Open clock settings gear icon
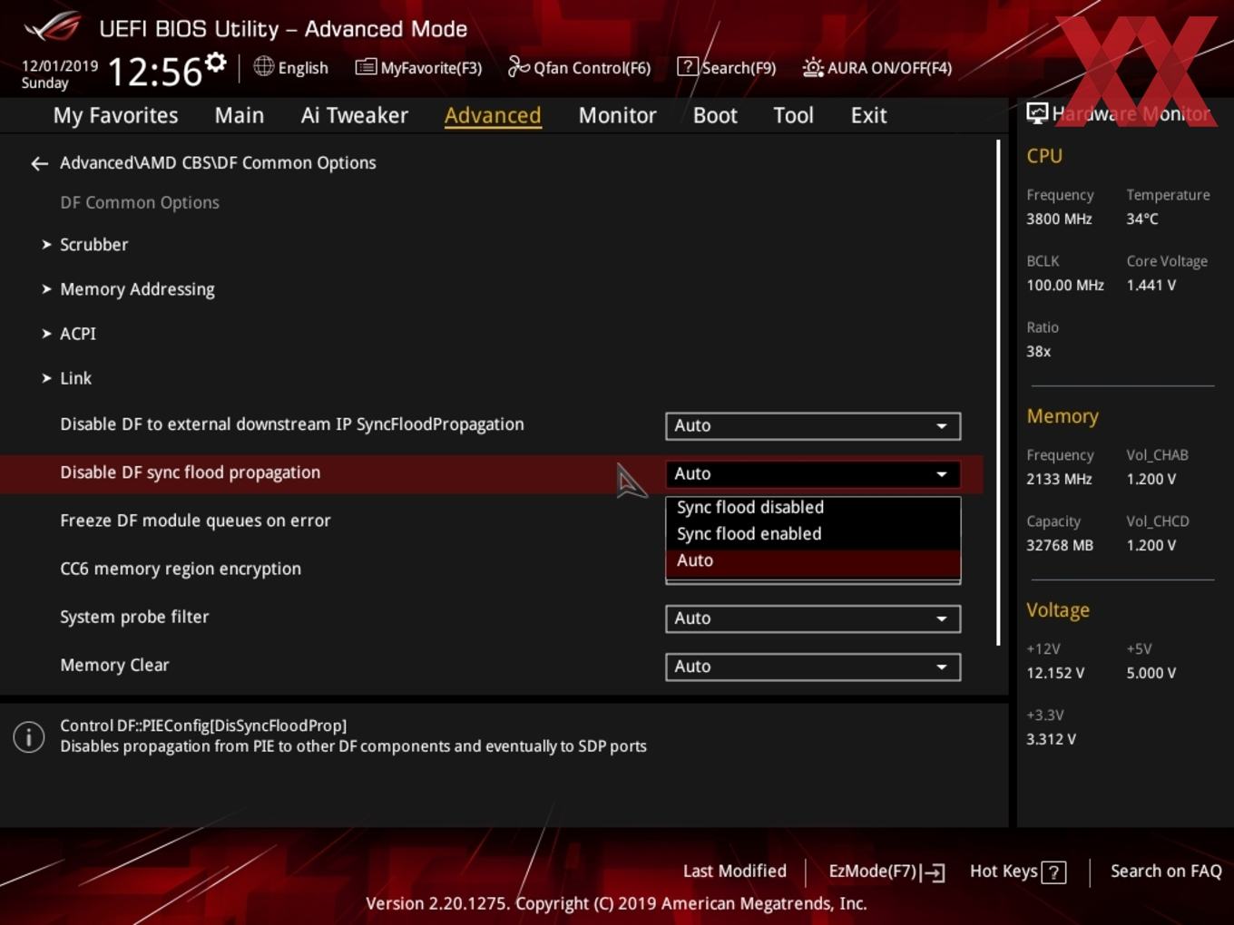 [215, 63]
